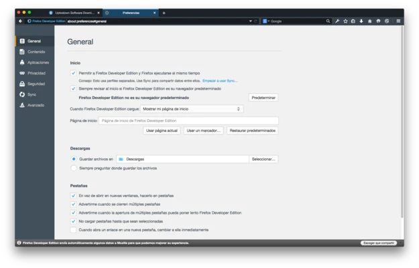The image size is (419, 268).
Task: Click the vertical scrollbar on the right
Action: (402, 122)
